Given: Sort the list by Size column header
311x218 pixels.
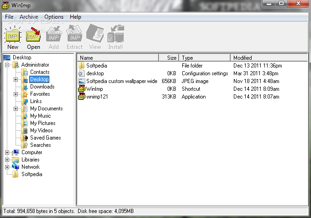Looking at the screenshot, I should click(x=169, y=57).
